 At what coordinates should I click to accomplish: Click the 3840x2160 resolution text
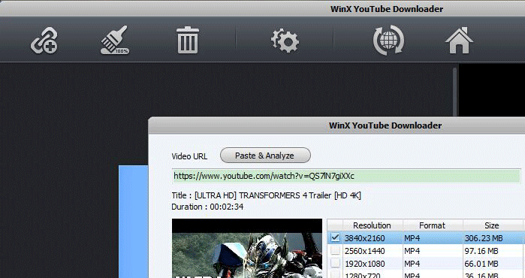pos(364,238)
